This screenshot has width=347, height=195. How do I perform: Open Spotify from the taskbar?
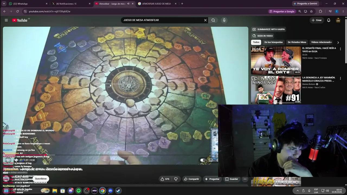[x=79, y=191]
